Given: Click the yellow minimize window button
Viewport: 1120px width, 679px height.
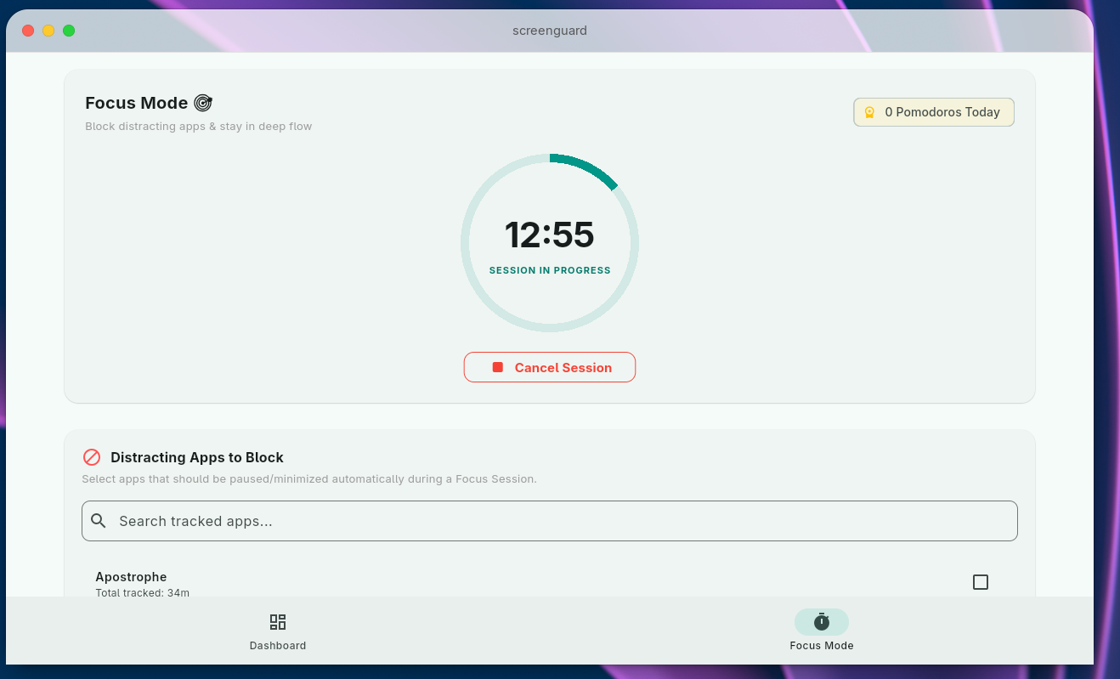Looking at the screenshot, I should click(48, 31).
